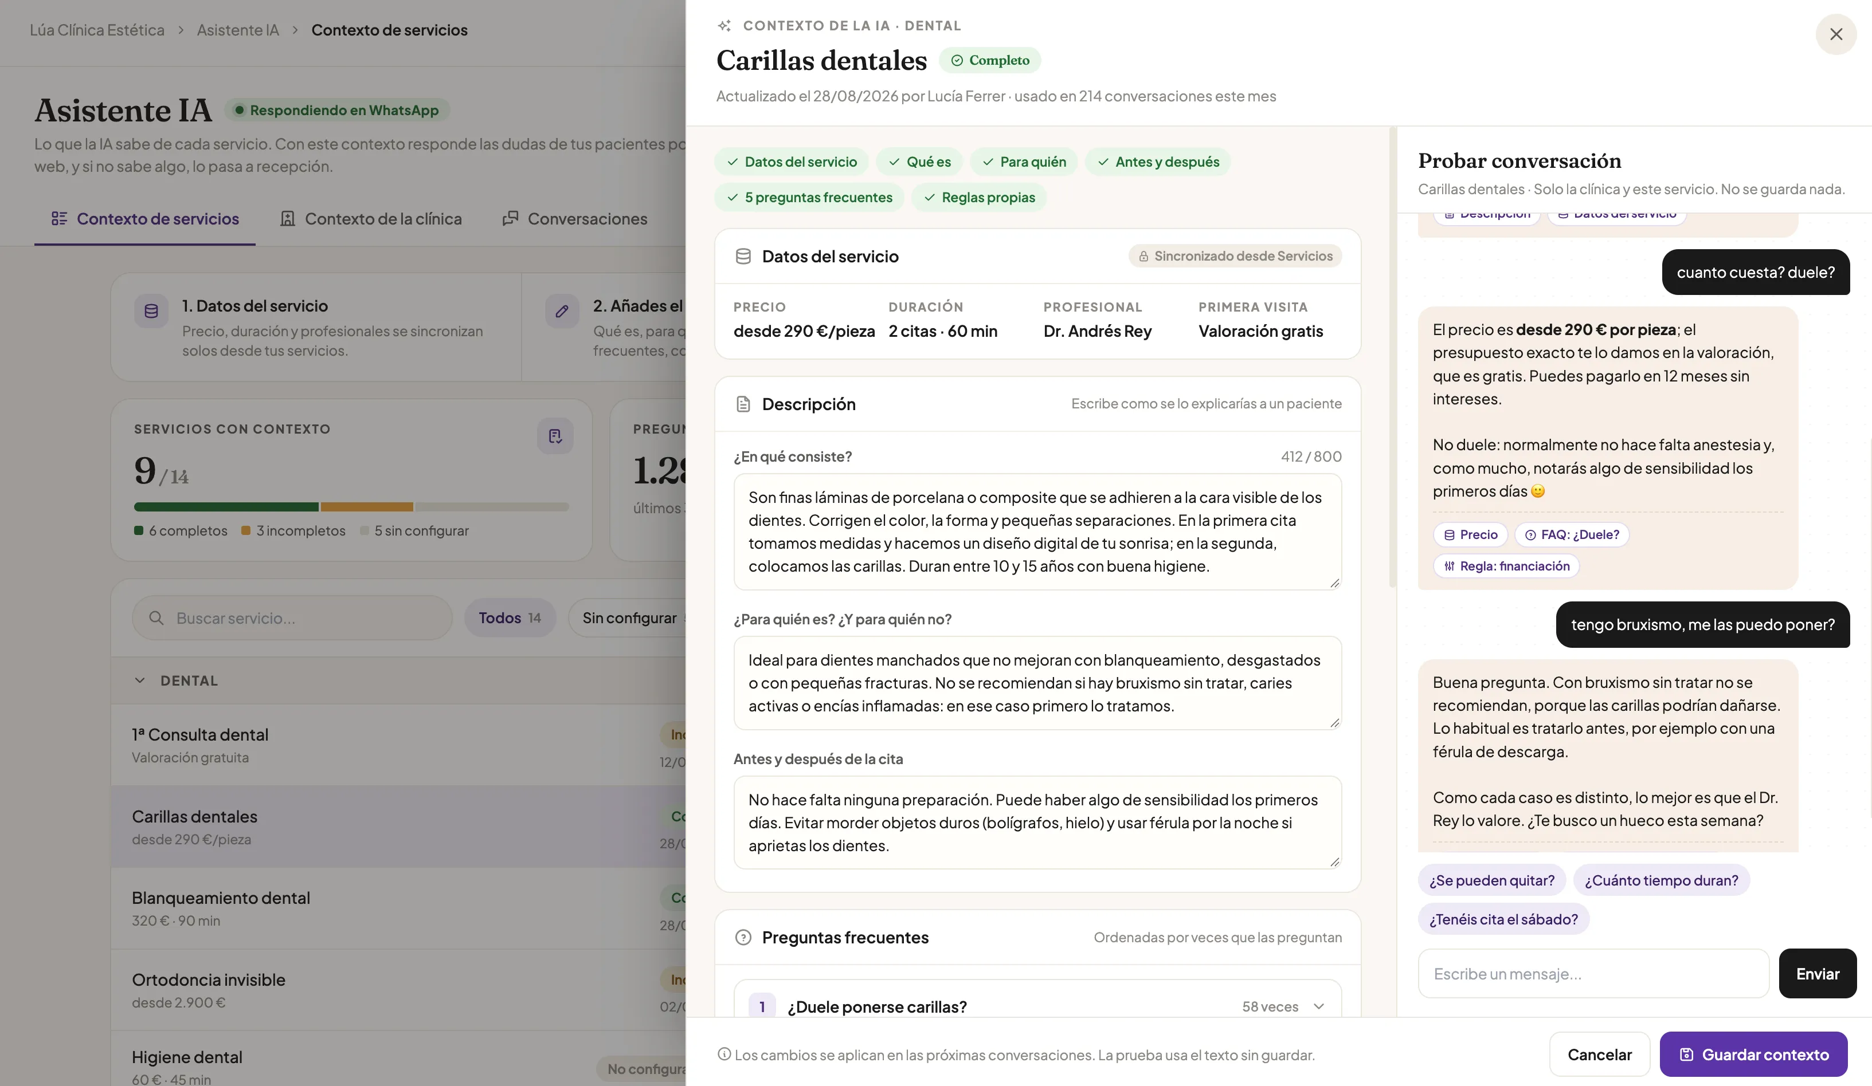Click the services progress bar
Viewport: 1872px width, 1086px height.
pyautogui.click(x=351, y=507)
